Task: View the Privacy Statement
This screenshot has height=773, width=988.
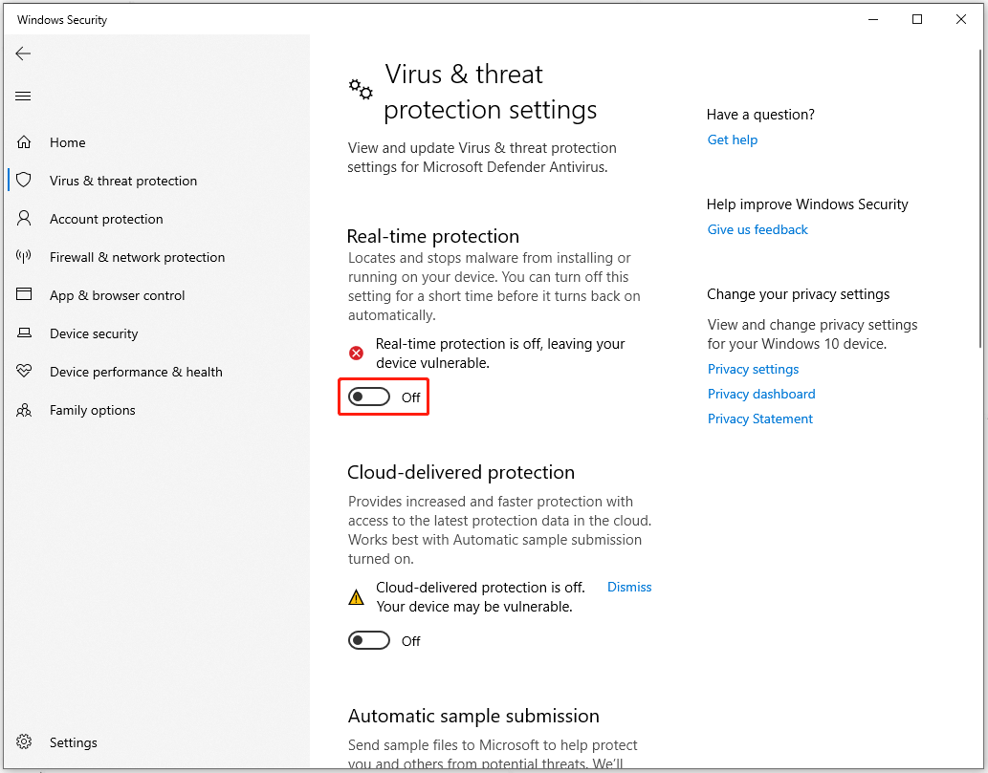Action: pyautogui.click(x=759, y=419)
